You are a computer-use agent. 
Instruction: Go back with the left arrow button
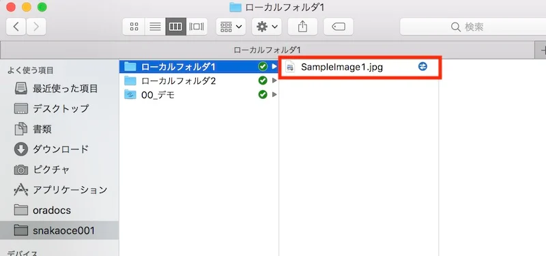click(16, 27)
